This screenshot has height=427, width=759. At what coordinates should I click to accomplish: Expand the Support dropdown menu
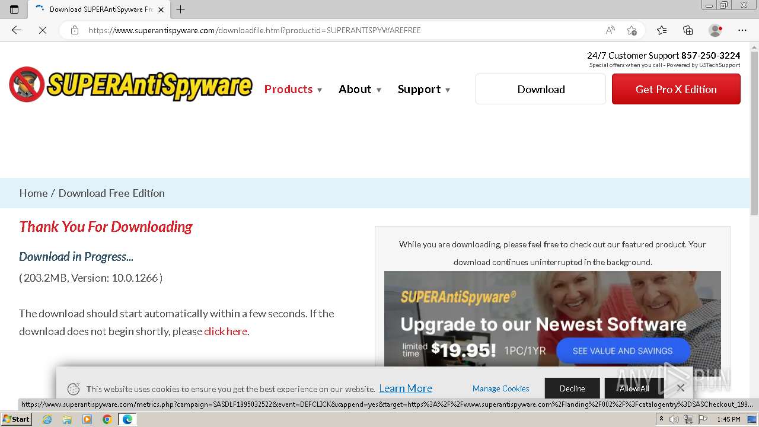[x=424, y=89]
